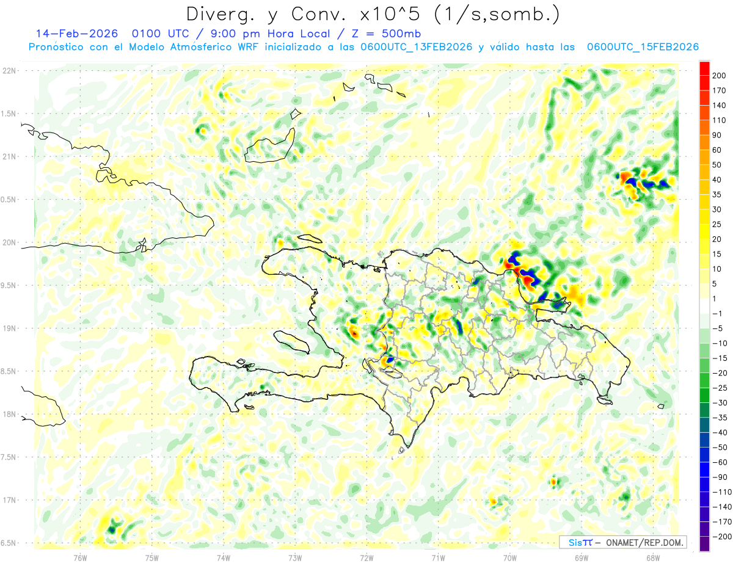The image size is (733, 566).
Task: Click the '0600UTC_15FEB2026' valid-until text
Action: click(643, 47)
